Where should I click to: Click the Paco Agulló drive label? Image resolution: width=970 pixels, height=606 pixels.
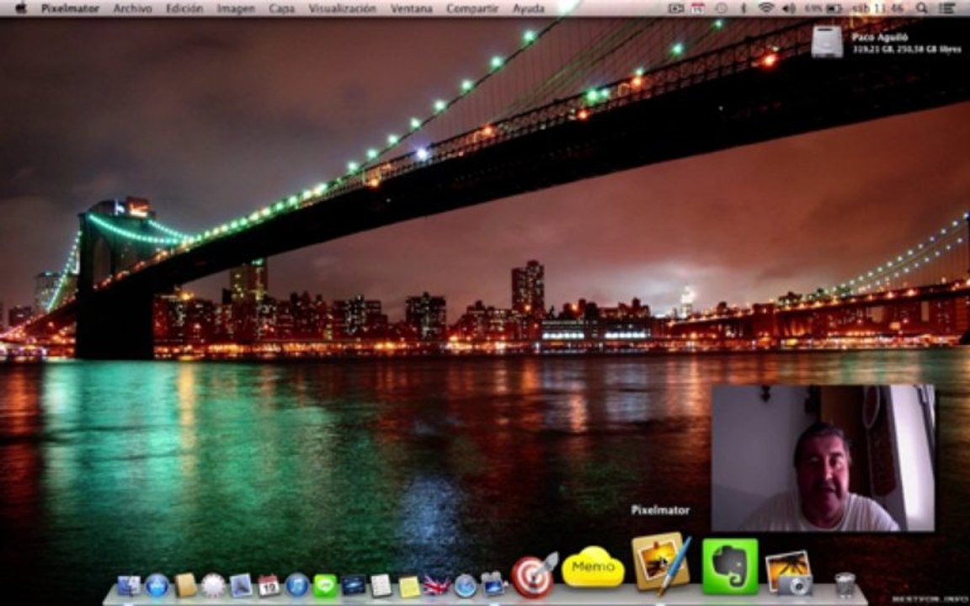[x=880, y=37]
